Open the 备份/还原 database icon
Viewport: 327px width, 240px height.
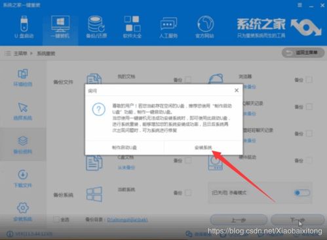pos(96,24)
